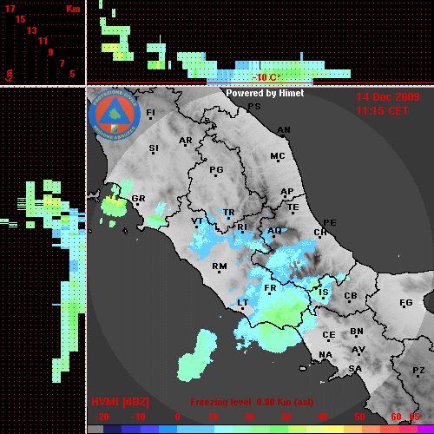Select the SI city label on map
This screenshot has width=434, height=434.
click(154, 148)
